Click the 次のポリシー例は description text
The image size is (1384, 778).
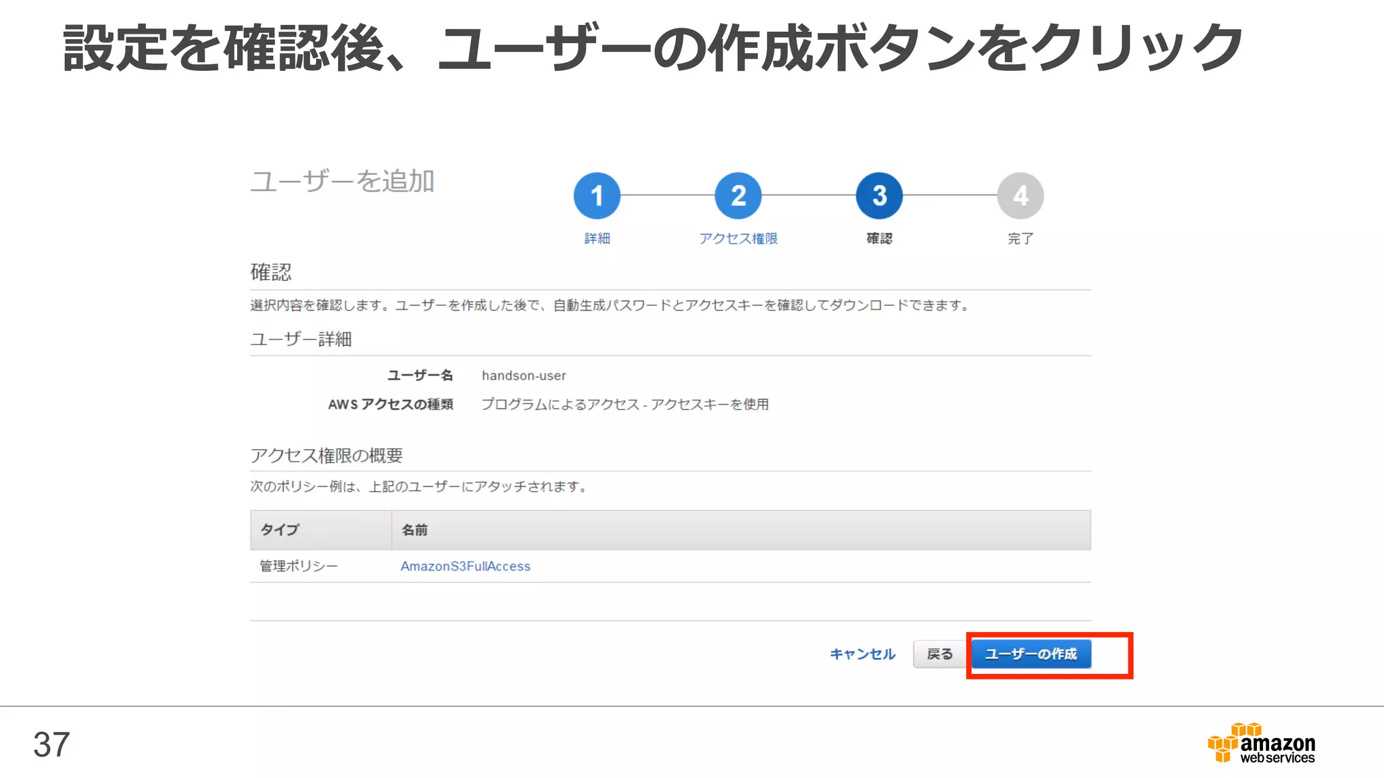(x=419, y=486)
